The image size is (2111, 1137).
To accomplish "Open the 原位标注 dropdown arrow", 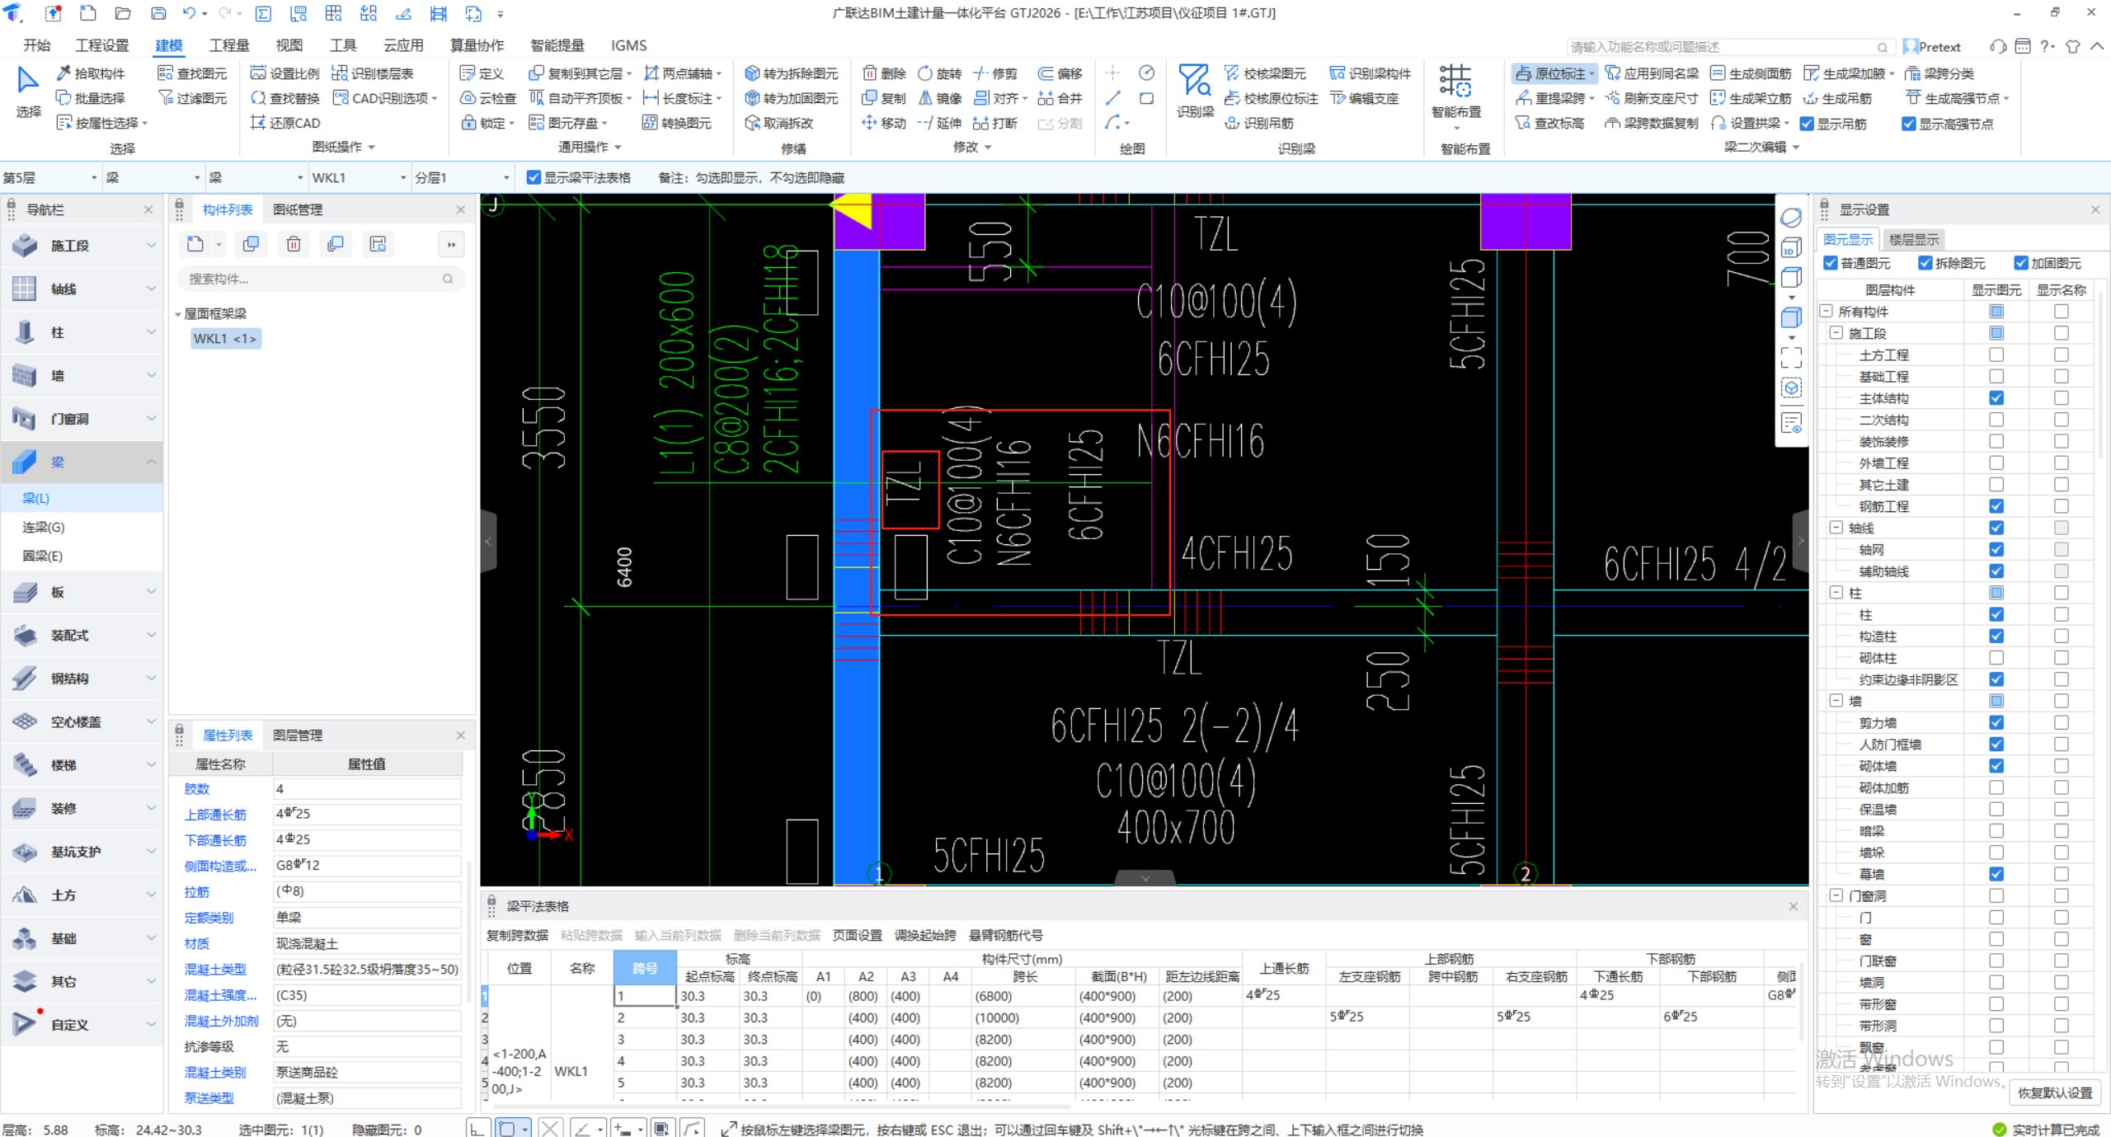I will pos(1591,73).
